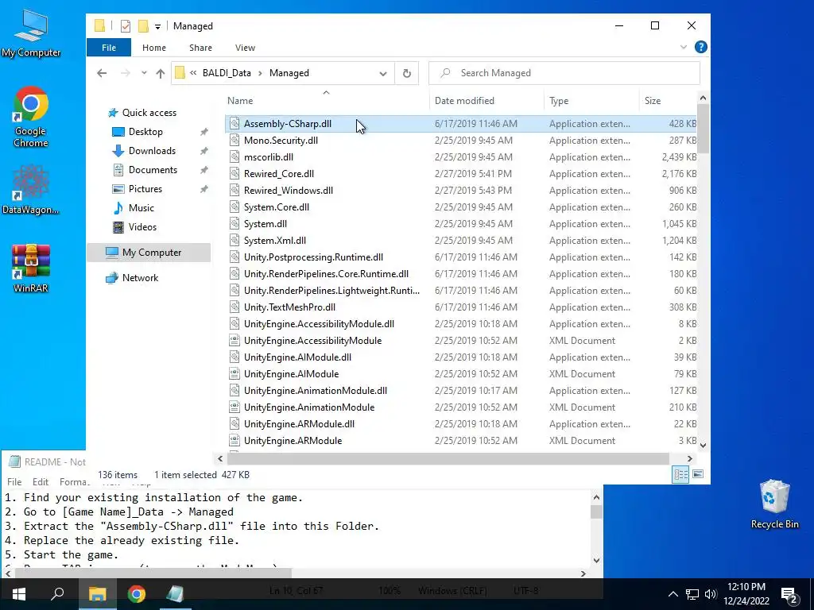
Task: Select Quick access in navigation pane
Action: 149,113
